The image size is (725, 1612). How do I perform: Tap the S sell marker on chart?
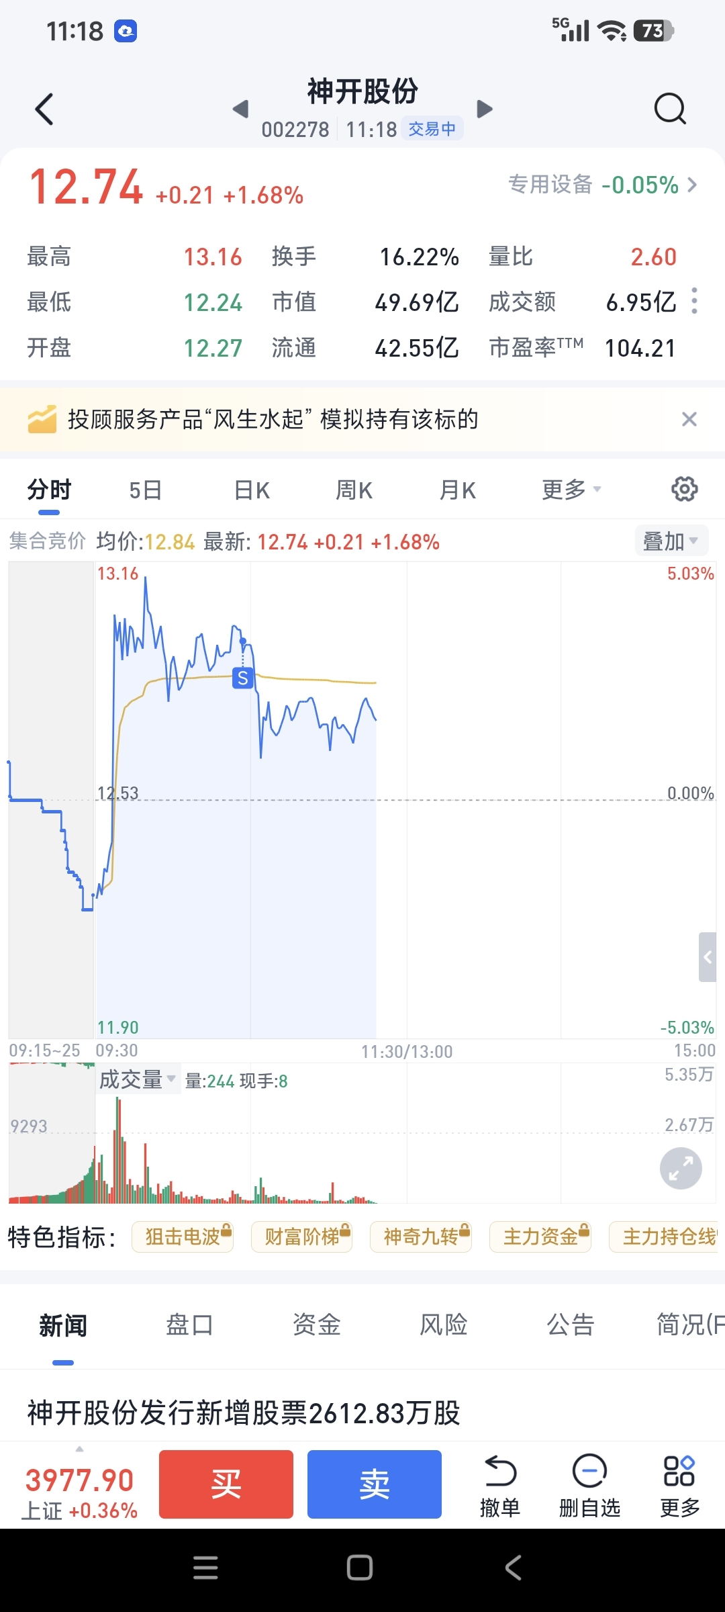[x=243, y=678]
